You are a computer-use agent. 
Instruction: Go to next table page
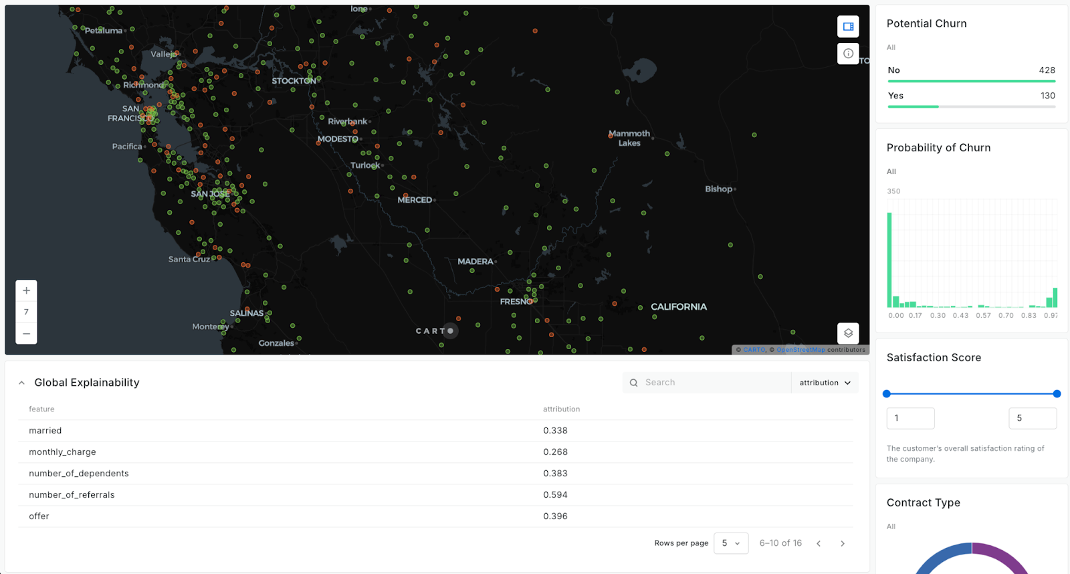843,543
